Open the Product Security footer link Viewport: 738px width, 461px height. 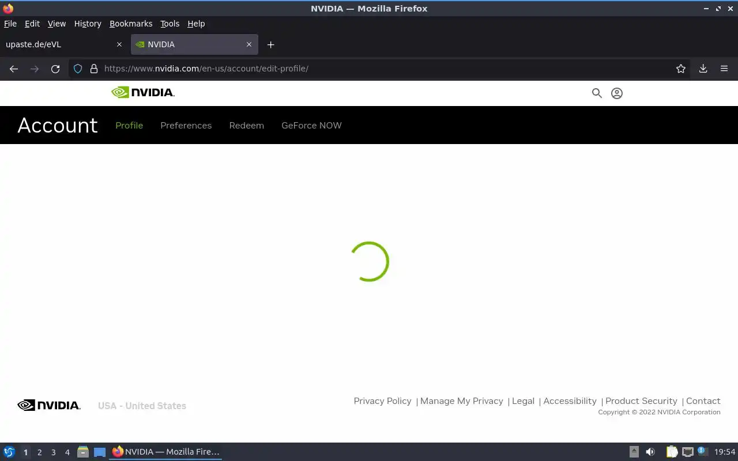click(641, 401)
